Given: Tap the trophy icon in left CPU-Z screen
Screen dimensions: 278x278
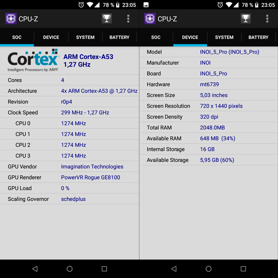Looking at the screenshot, I should (107, 19).
